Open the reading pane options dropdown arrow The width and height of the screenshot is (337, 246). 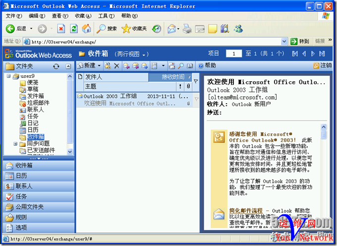163,65
